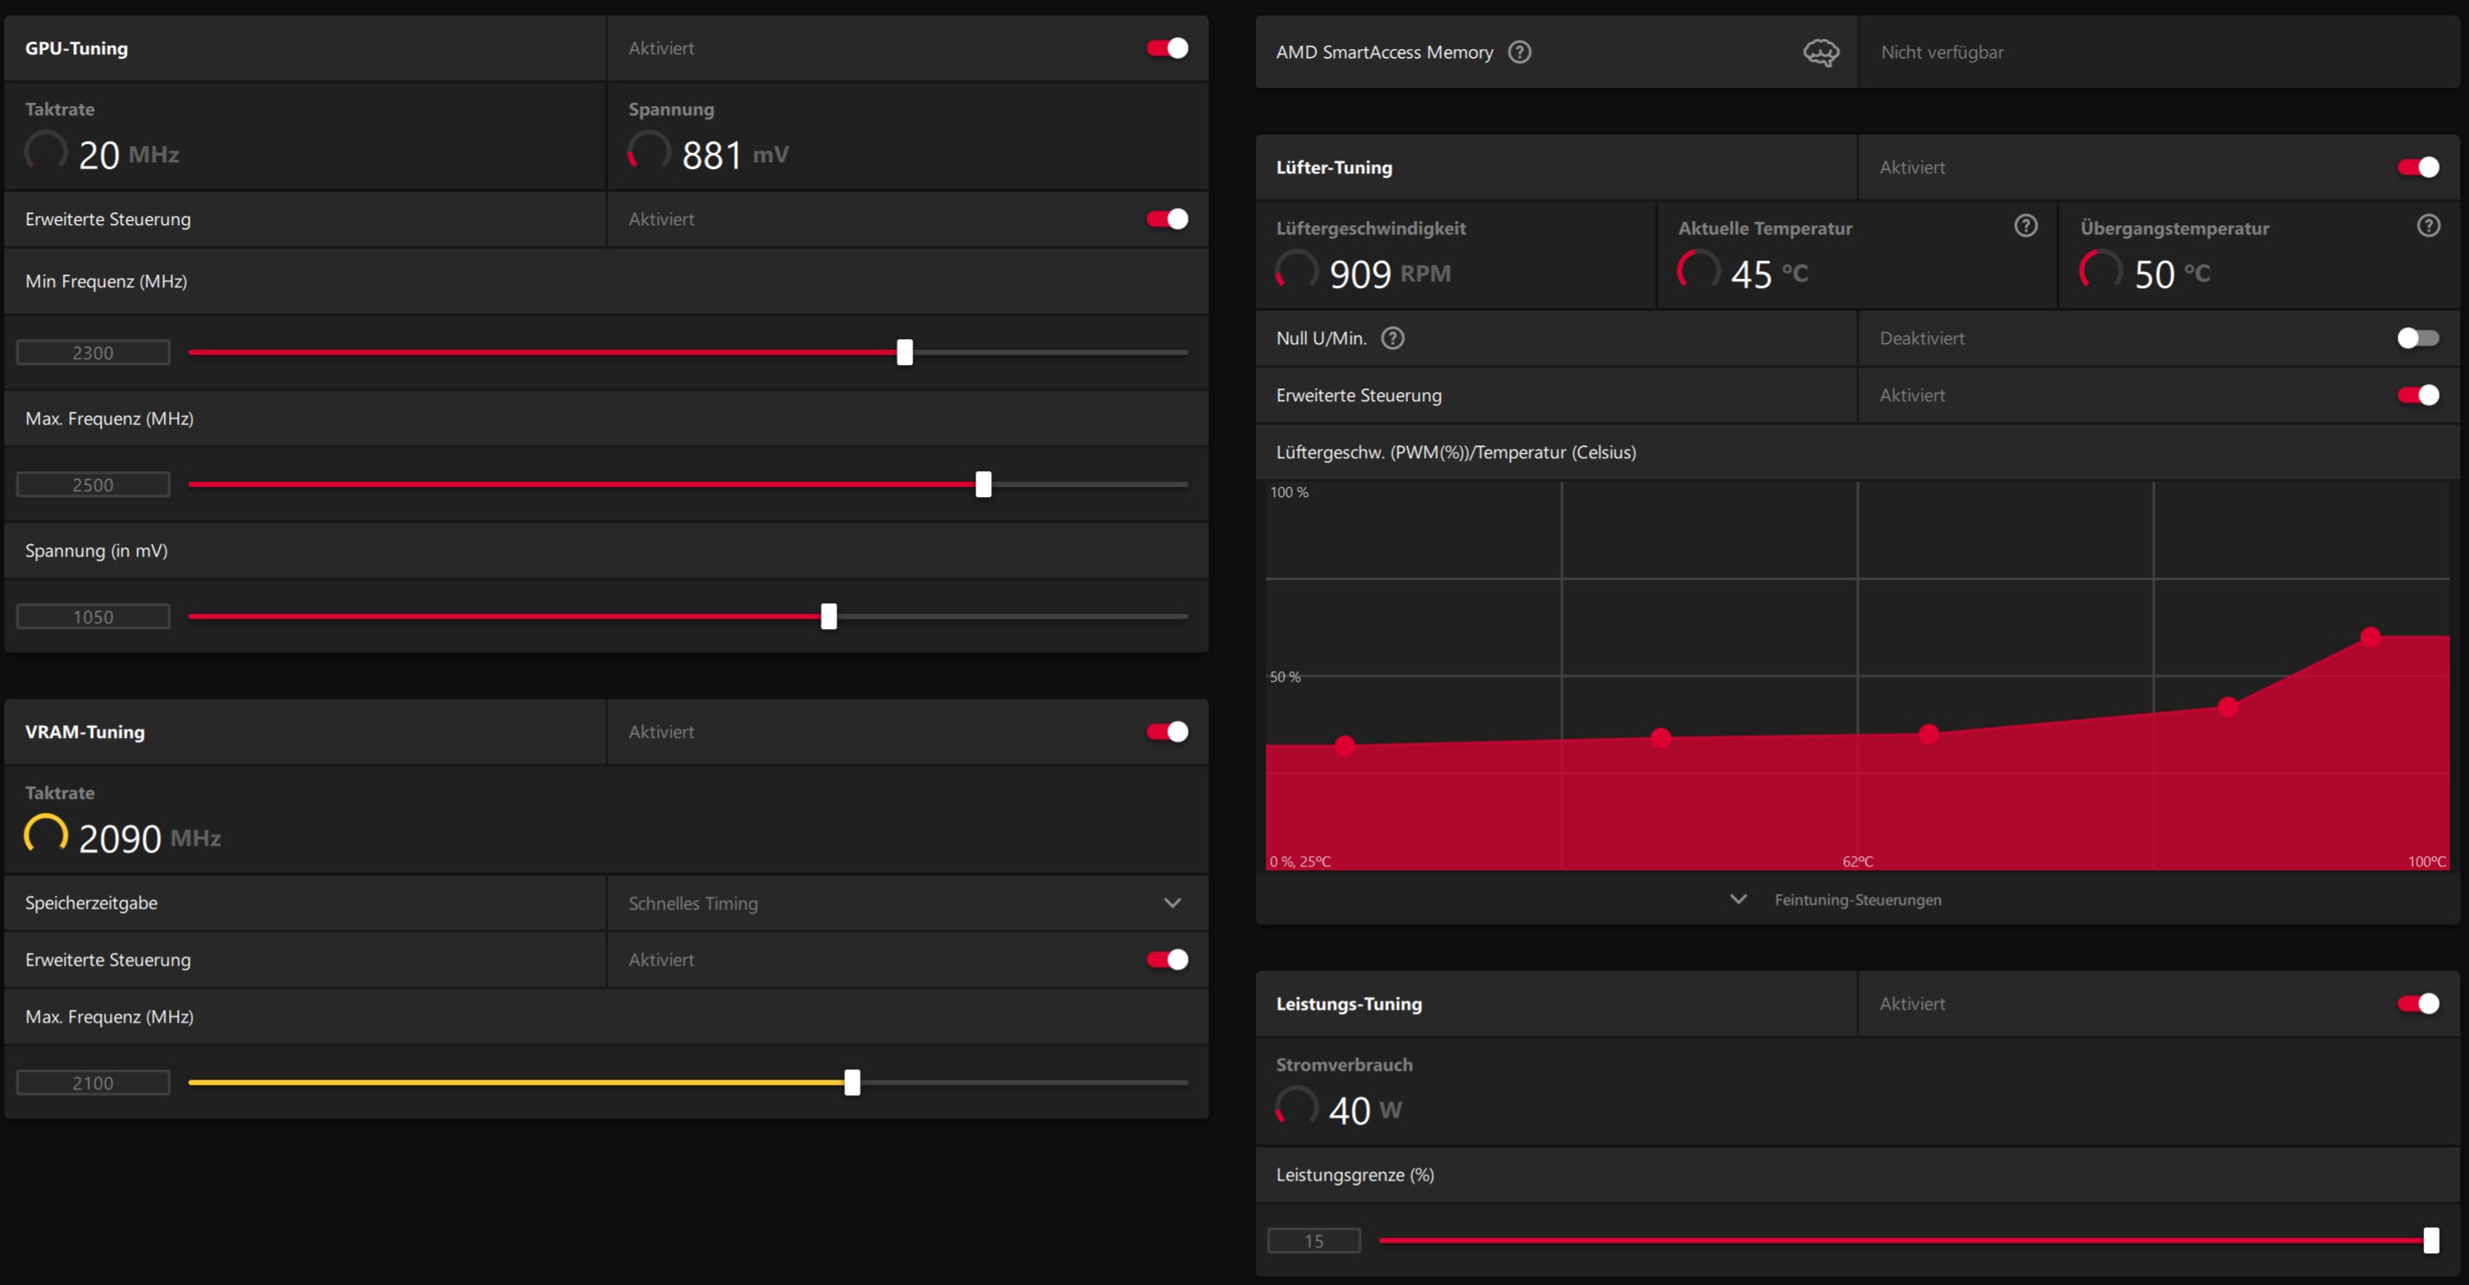Image resolution: width=2469 pixels, height=1285 pixels.
Task: Toggle VRAM Erweiterte Steuerung switch
Action: (x=1167, y=961)
